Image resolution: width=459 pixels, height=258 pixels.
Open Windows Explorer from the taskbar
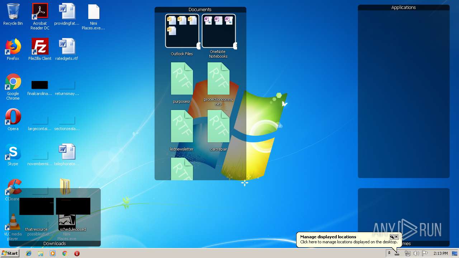point(41,253)
